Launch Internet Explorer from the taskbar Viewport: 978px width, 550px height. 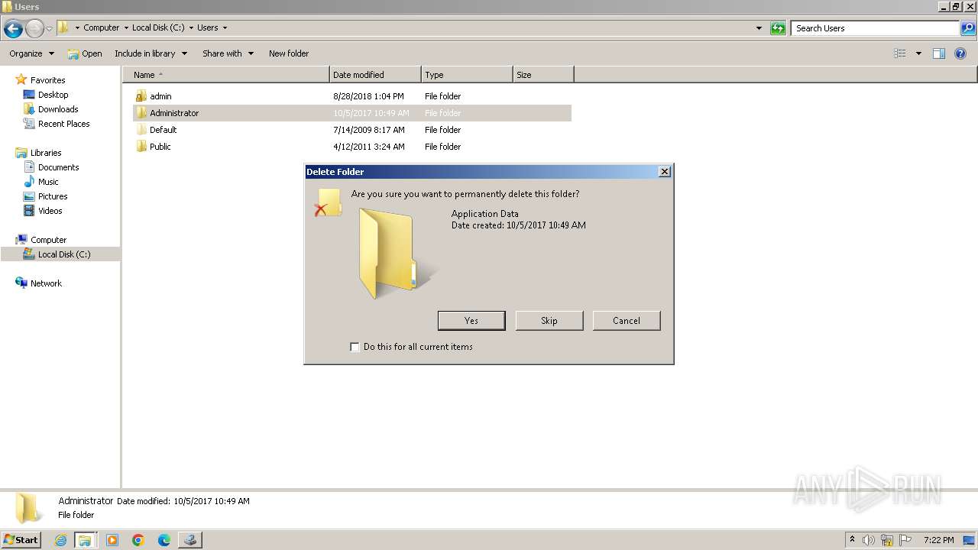click(60, 540)
